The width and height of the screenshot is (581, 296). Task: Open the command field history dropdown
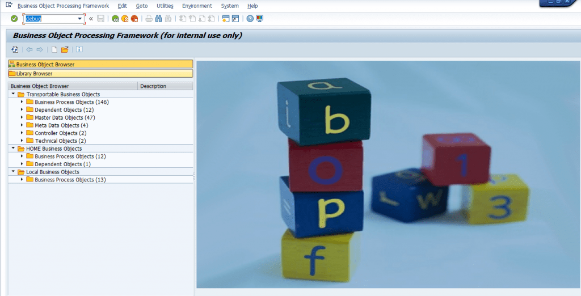click(x=79, y=19)
